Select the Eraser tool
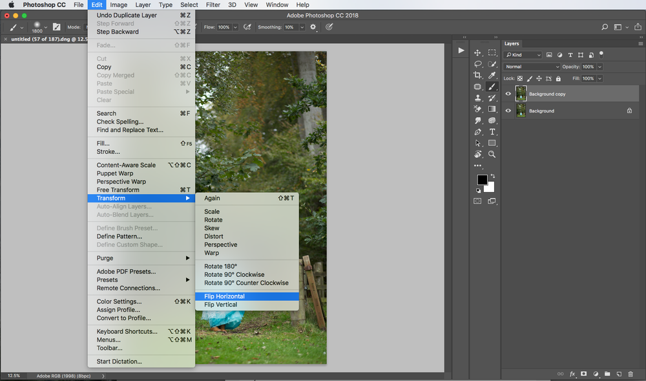646x381 pixels. (x=477, y=109)
